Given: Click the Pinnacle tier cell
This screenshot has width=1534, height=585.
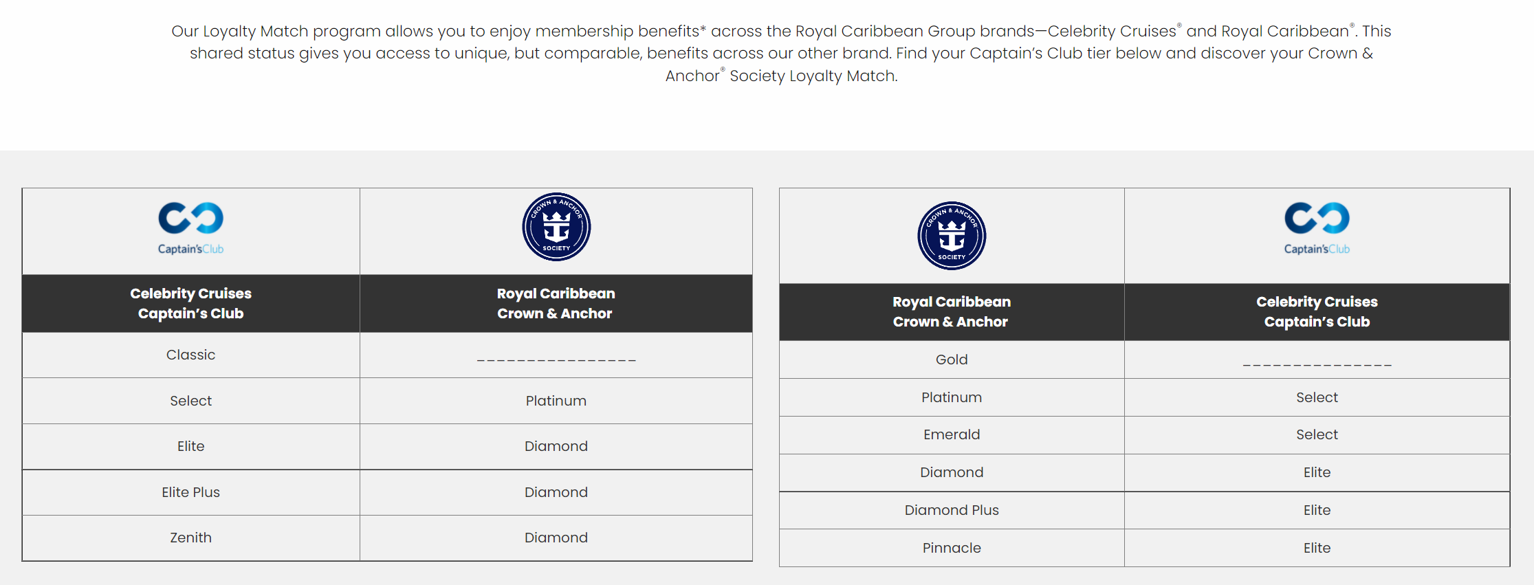Looking at the screenshot, I should [x=952, y=548].
